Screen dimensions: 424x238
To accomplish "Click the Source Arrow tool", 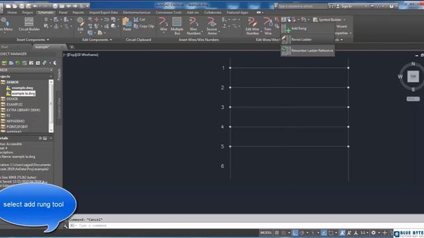I will (x=212, y=26).
